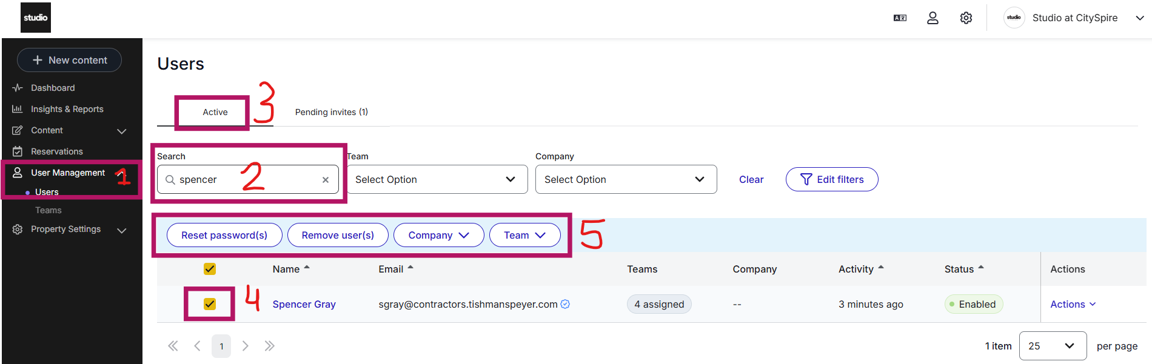
Task: Go to the last page arrow icon
Action: (270, 346)
